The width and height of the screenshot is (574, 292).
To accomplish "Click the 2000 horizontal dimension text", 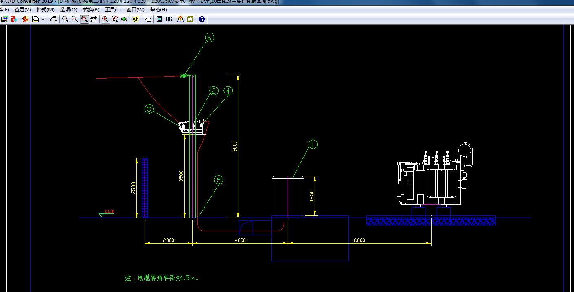I will tap(168, 240).
